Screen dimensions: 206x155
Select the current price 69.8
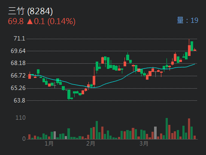[x=16, y=22]
